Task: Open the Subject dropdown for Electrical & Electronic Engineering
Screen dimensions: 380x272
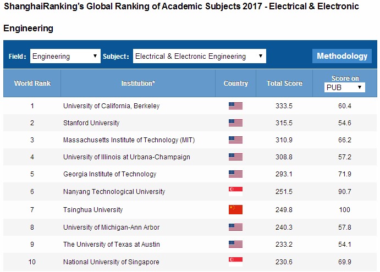Action: pos(199,56)
